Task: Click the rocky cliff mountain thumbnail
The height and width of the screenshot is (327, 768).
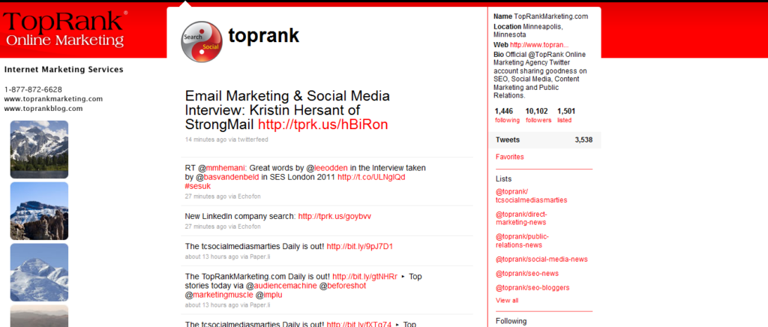Action: (39, 211)
